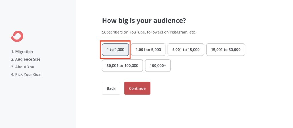Go to the Migration step in sidebar

22,52
